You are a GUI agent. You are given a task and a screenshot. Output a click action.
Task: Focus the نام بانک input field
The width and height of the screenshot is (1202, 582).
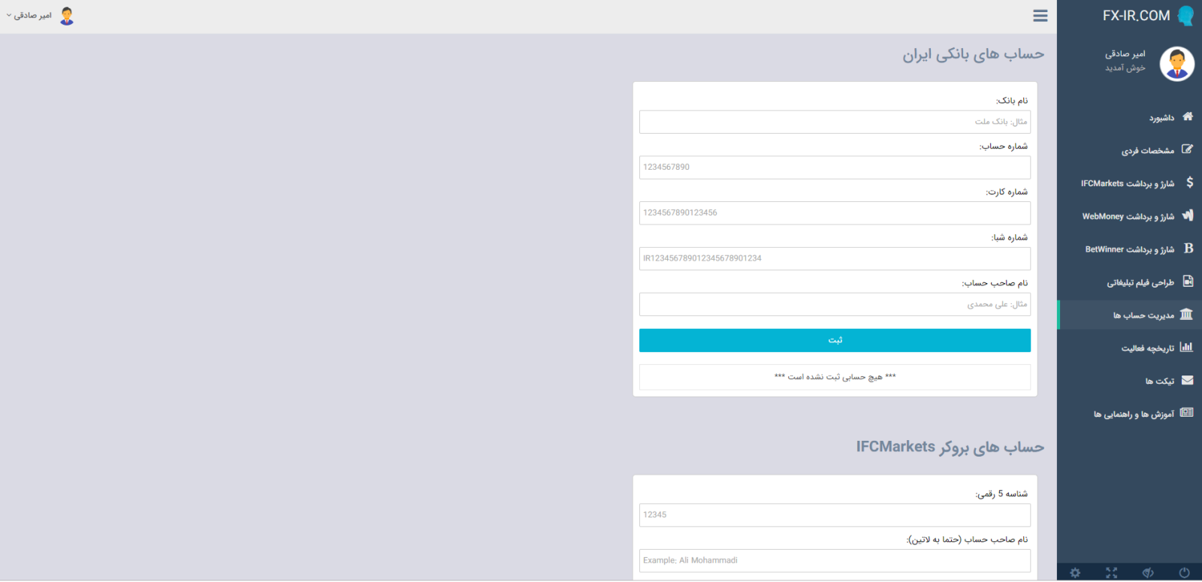[x=835, y=122]
